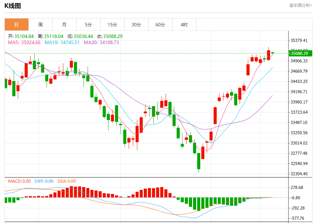Open the 15分 interval tab
317x223 pixels.
(112, 25)
